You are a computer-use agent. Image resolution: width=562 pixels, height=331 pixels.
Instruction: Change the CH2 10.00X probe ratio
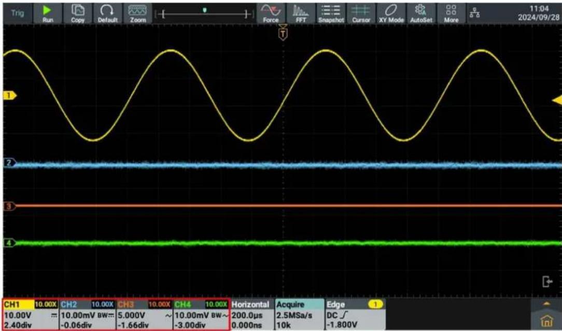click(x=103, y=304)
